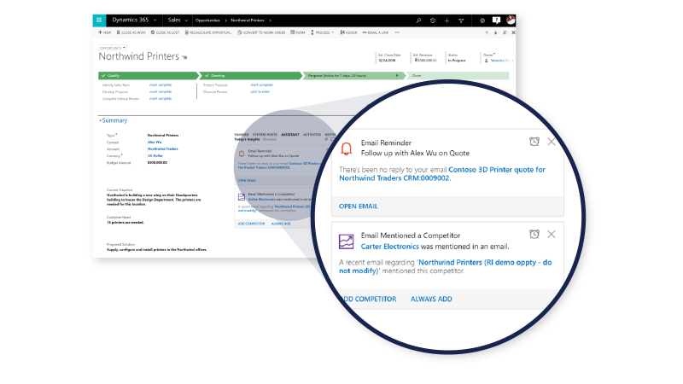The image size is (683, 384).
Task: Click the Est. Close Date header field
Action: [x=389, y=58]
